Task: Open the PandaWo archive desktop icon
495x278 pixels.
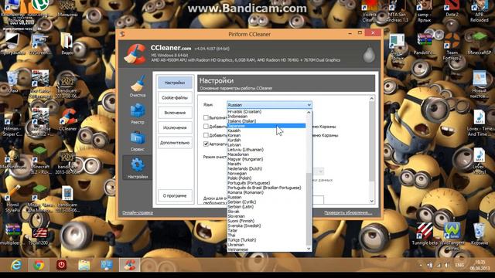Action: click(425, 44)
